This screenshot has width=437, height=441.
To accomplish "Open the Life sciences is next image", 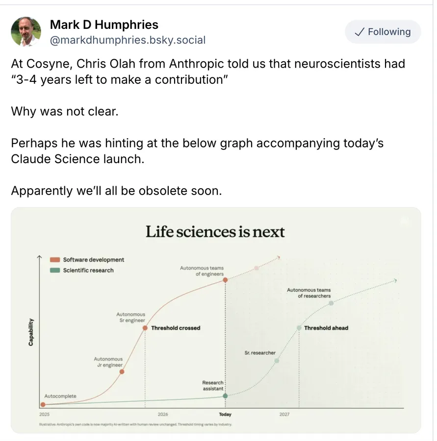I will [216, 320].
